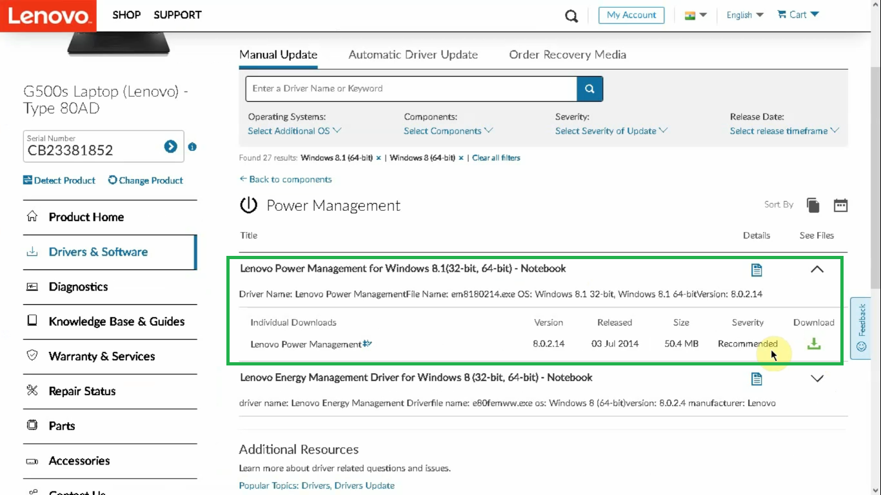The width and height of the screenshot is (881, 495).
Task: Click the India flag country selector
Action: coord(696,15)
